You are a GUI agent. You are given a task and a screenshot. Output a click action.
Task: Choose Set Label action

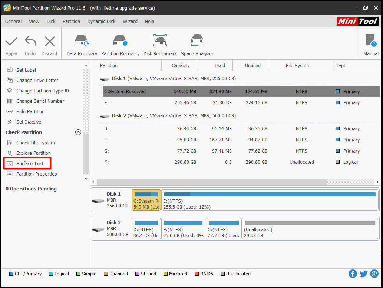26,70
